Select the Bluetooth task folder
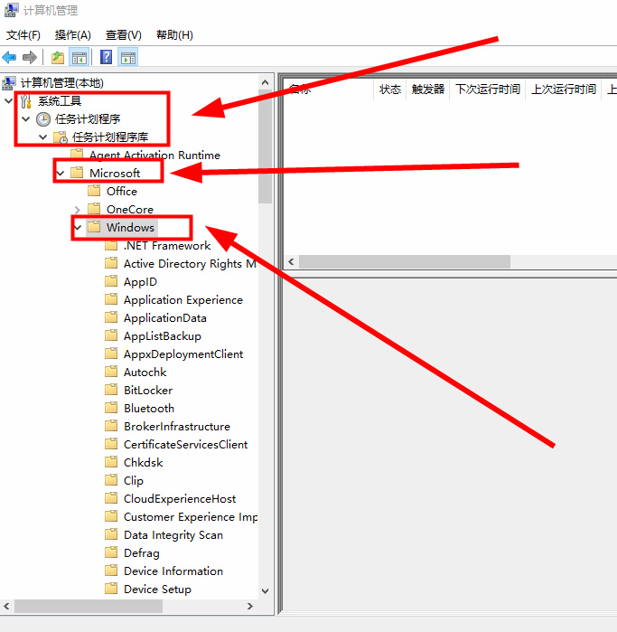Viewport: 617px width, 632px height. (149, 409)
